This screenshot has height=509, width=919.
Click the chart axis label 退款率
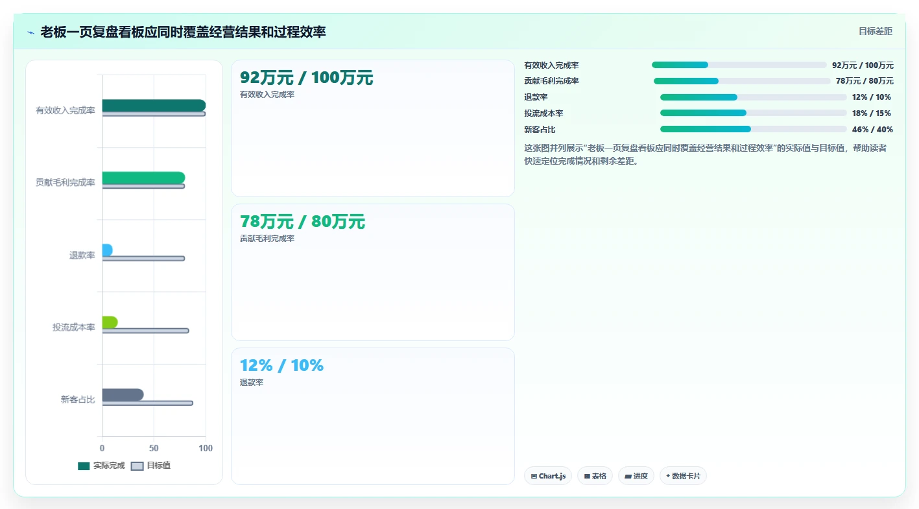tap(82, 255)
